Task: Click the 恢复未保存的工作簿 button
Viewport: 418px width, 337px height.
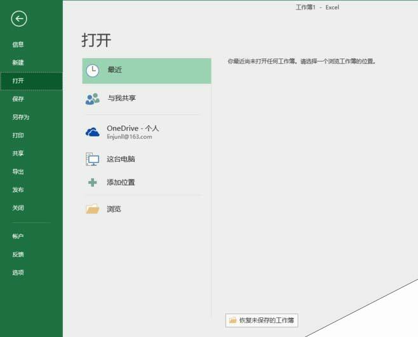Action: (262, 320)
